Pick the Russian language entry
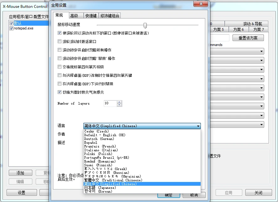The height and width of the screenshot is (202, 278). pyautogui.click(x=142, y=173)
